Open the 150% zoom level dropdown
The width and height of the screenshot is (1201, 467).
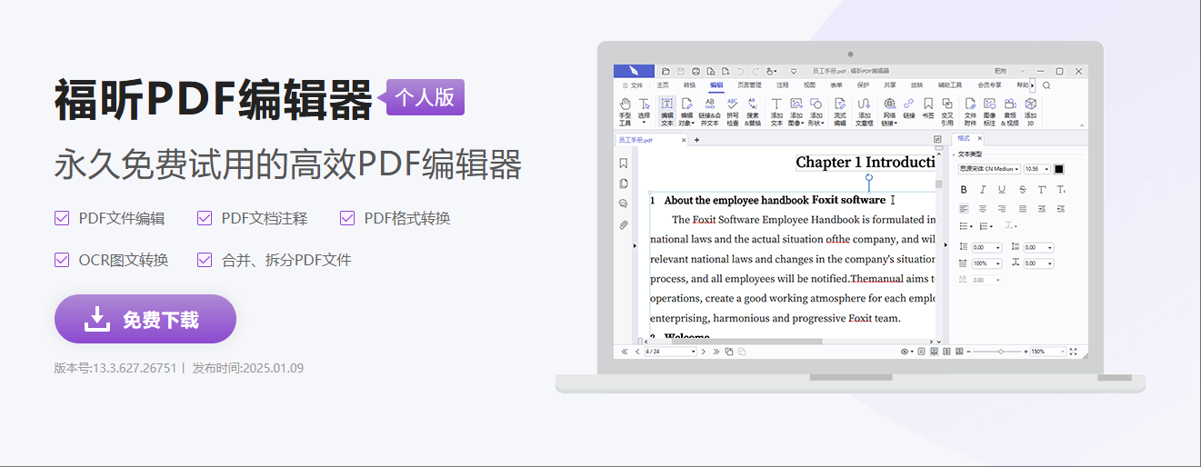click(1050, 352)
